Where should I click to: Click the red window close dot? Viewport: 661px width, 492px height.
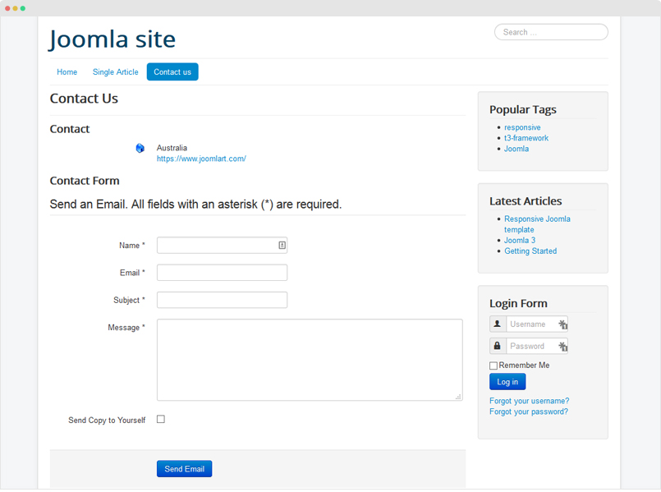pos(7,8)
